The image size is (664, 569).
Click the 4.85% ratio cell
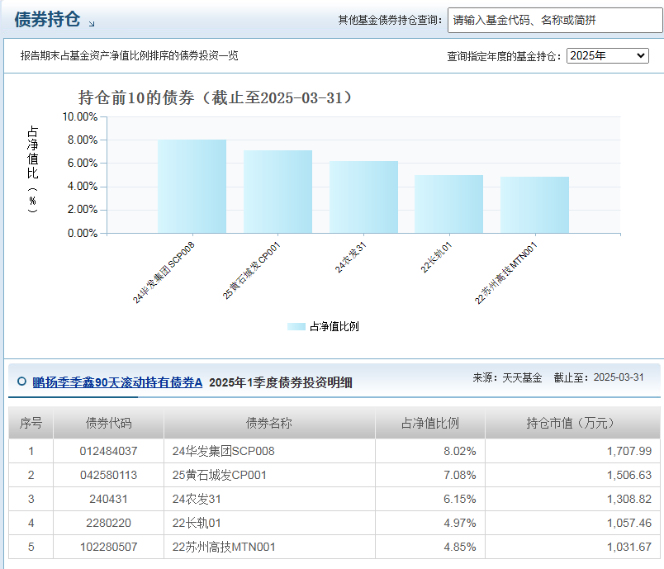[429, 547]
